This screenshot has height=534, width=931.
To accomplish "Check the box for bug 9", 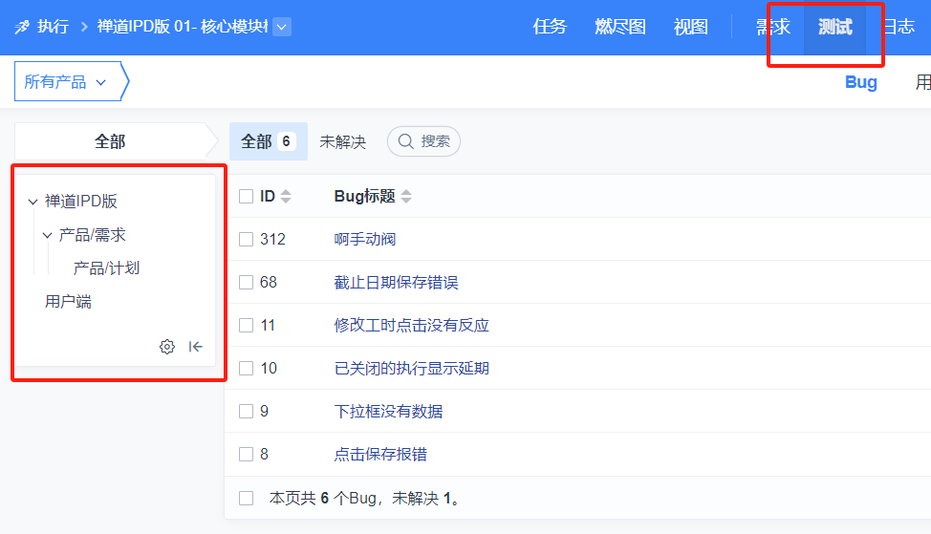I will click(x=246, y=411).
